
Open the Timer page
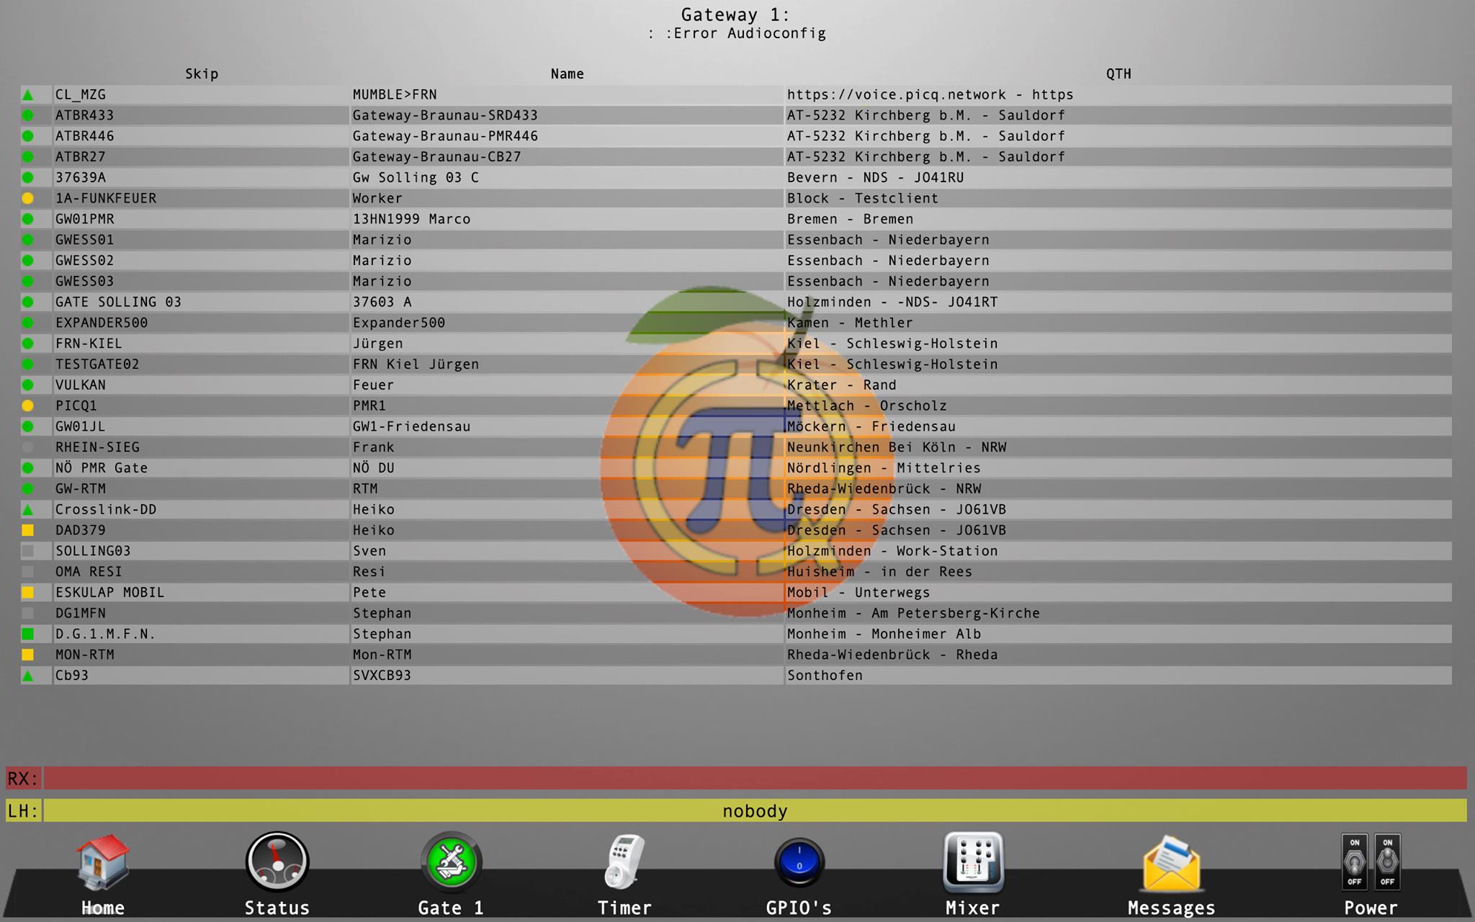pyautogui.click(x=624, y=874)
